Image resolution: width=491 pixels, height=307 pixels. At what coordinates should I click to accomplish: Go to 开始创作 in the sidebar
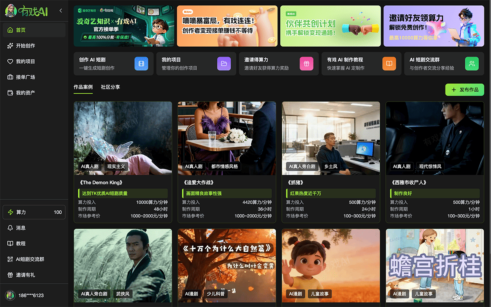(x=25, y=46)
